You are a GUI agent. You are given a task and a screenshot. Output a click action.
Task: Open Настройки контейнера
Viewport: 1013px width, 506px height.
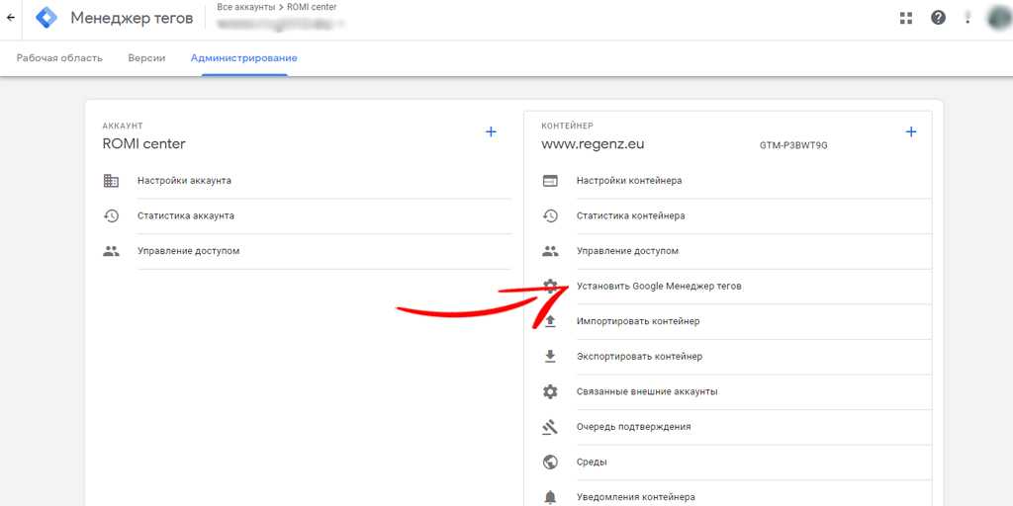[629, 181]
